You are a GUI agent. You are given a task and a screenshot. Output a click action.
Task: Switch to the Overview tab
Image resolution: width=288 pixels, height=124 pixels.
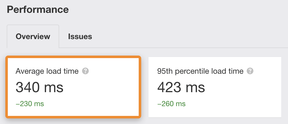33,37
